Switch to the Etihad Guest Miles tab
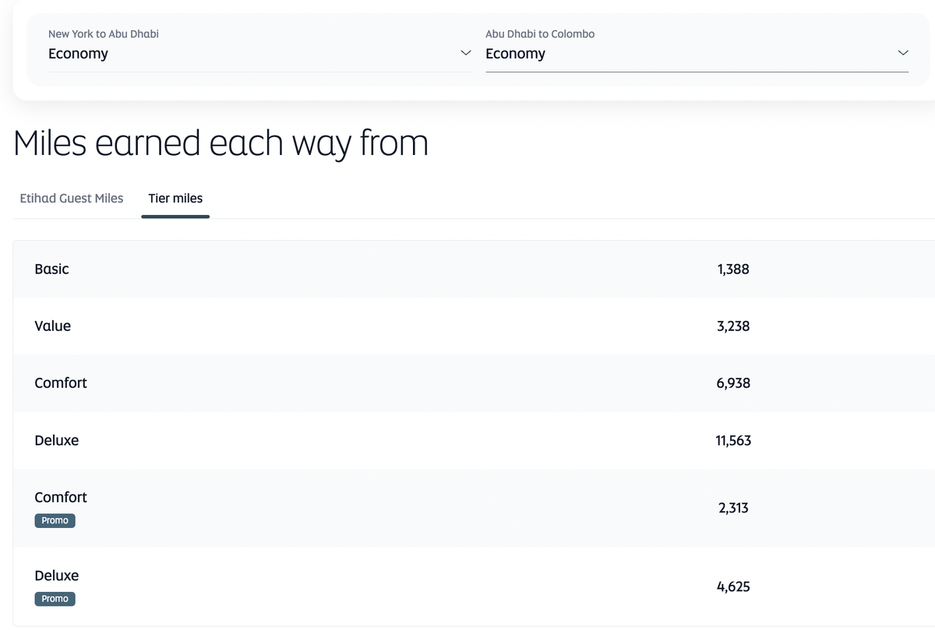Screen dimensions: 935x630 [x=72, y=199]
